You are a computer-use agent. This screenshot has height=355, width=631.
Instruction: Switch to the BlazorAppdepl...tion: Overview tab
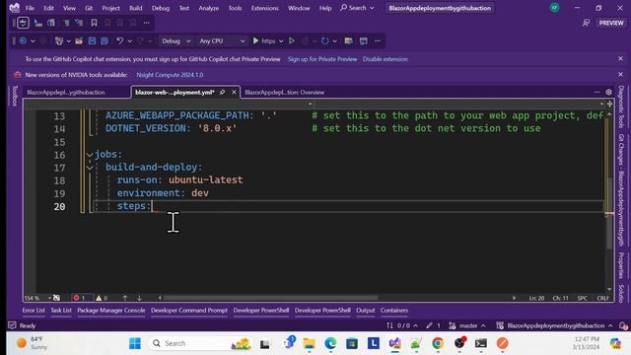285,92
